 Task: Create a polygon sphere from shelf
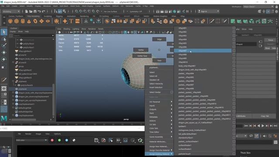[10, 21]
